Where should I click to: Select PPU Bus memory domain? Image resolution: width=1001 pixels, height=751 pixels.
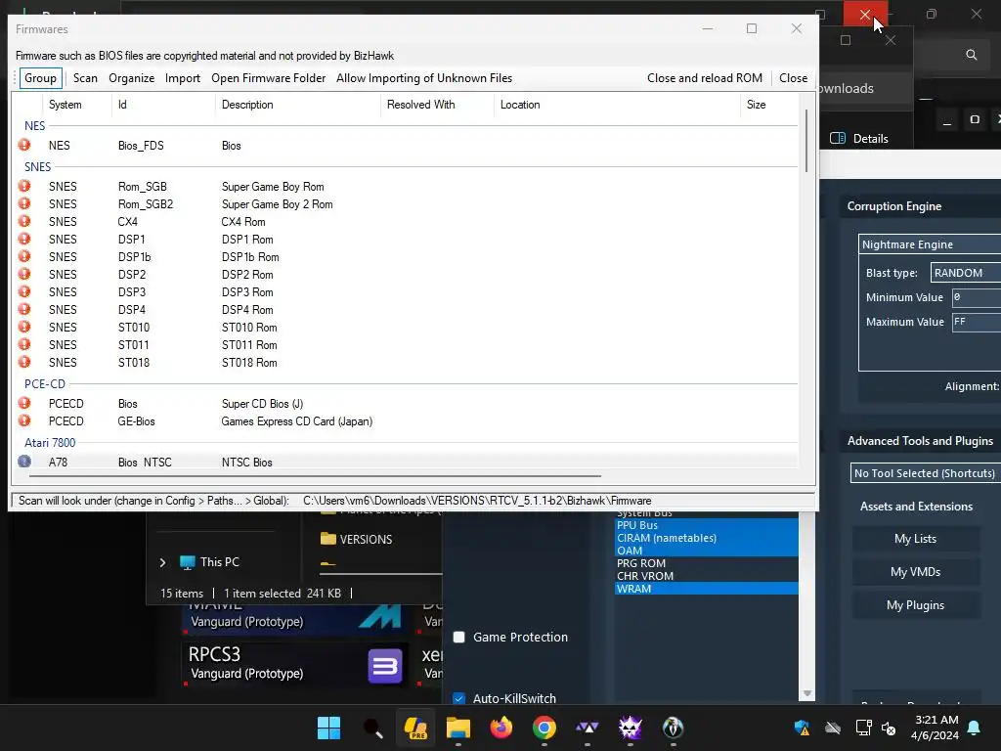click(706, 525)
